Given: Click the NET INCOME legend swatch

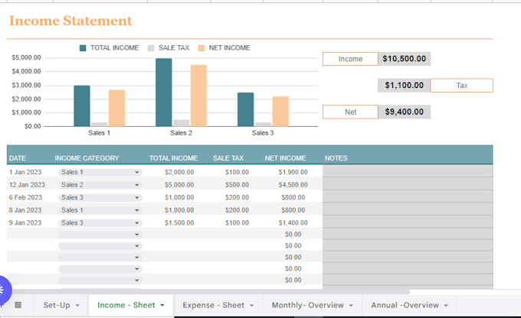Looking at the screenshot, I should pos(202,48).
